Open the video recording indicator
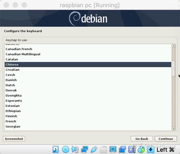The image size is (180, 154). [122, 150]
